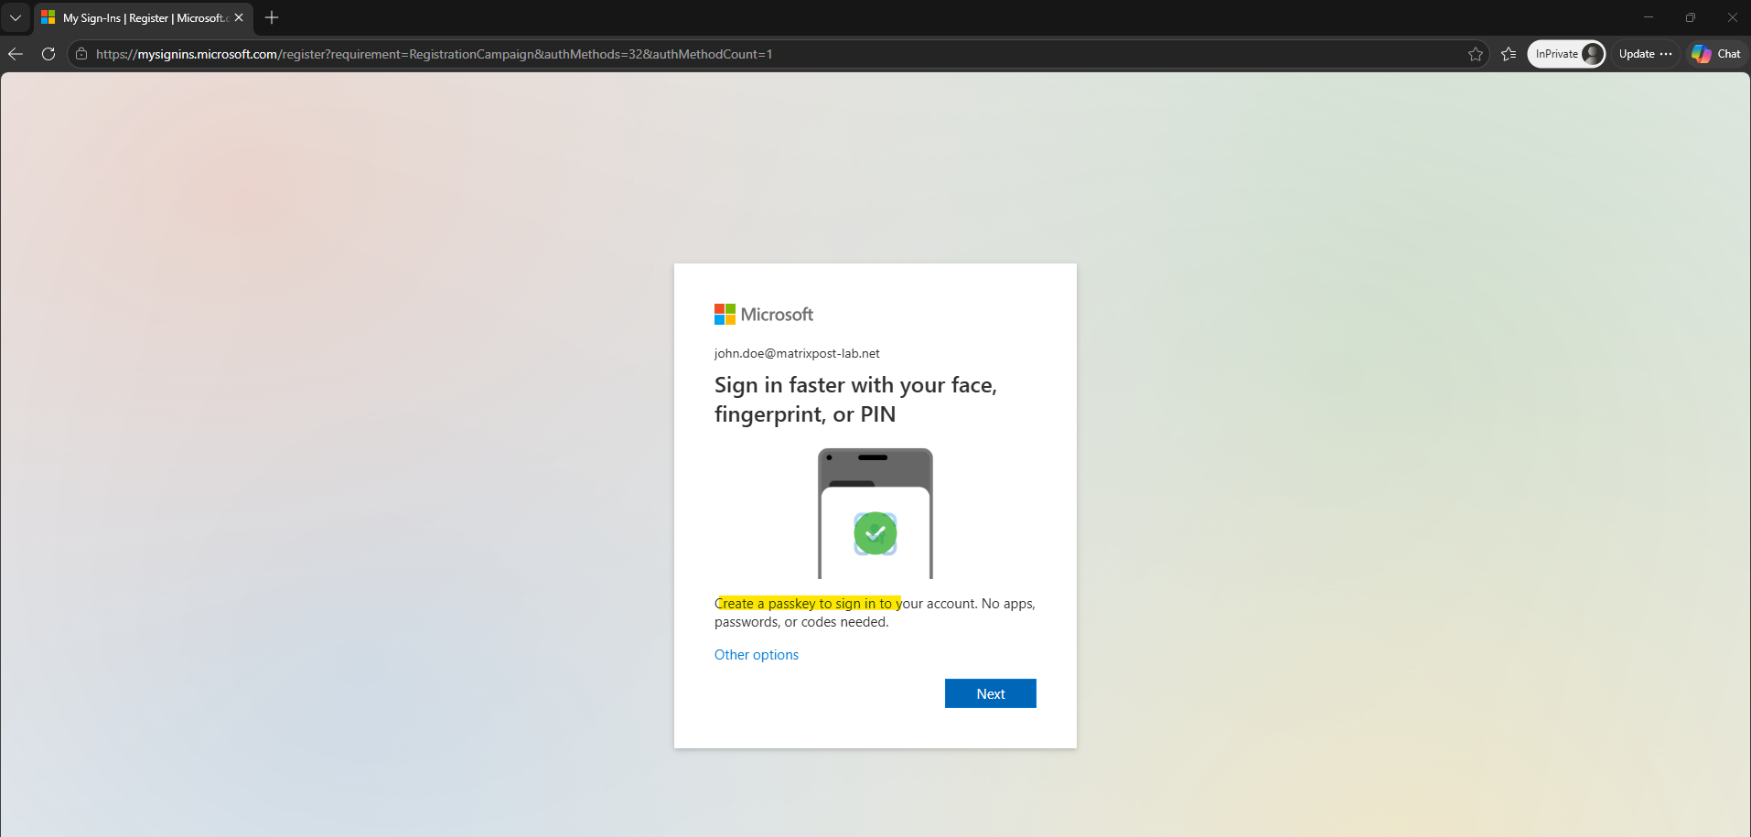Restore down the browser window
Screen dimensions: 1751x837
pos(1691,17)
